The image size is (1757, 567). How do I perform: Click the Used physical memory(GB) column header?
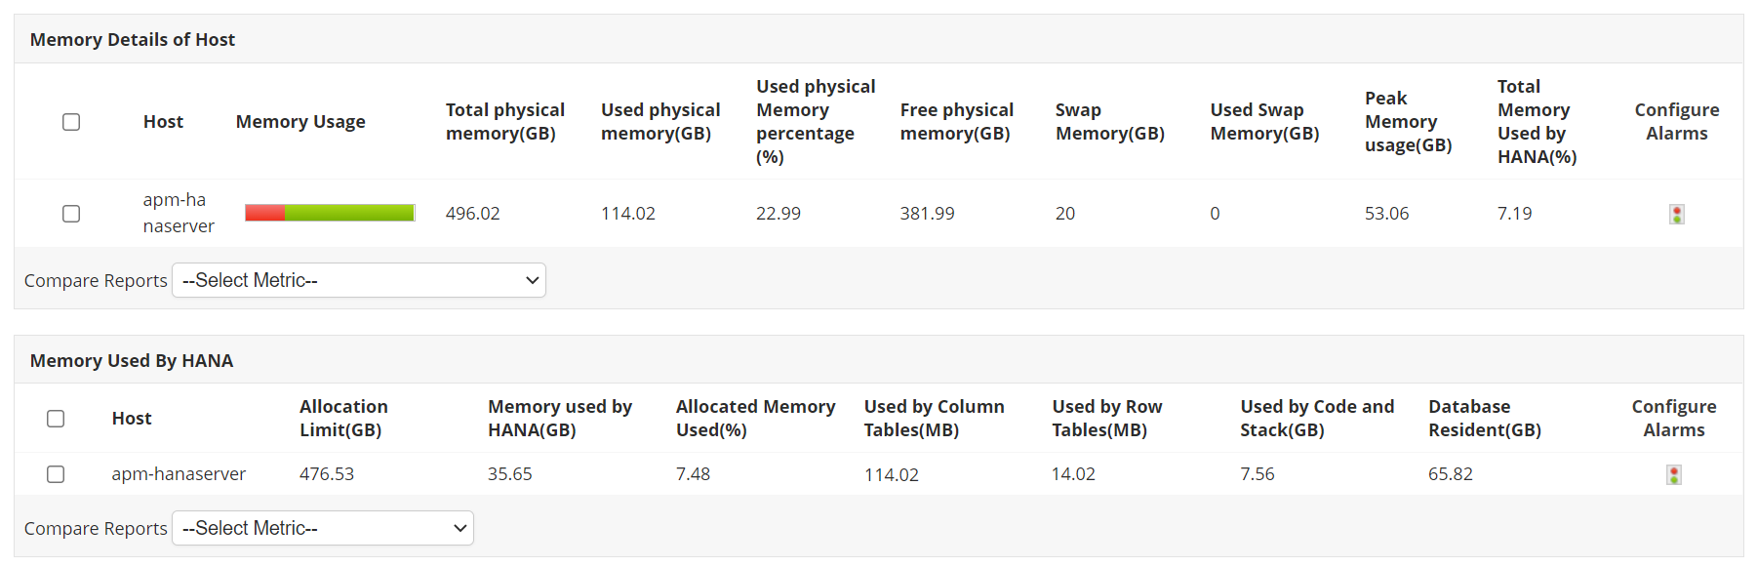[x=659, y=122]
